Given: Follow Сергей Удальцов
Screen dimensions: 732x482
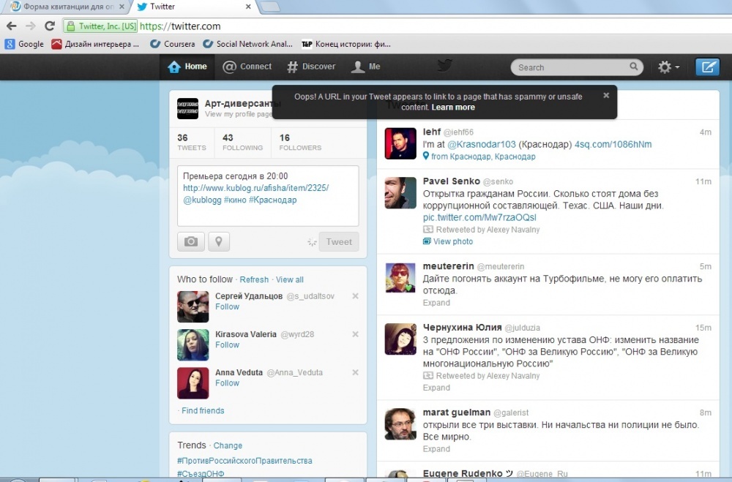Looking at the screenshot, I should click(x=227, y=306).
